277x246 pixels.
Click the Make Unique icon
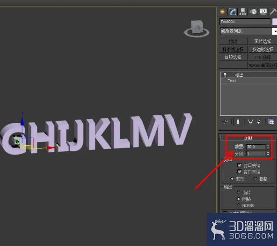[x=250, y=122]
